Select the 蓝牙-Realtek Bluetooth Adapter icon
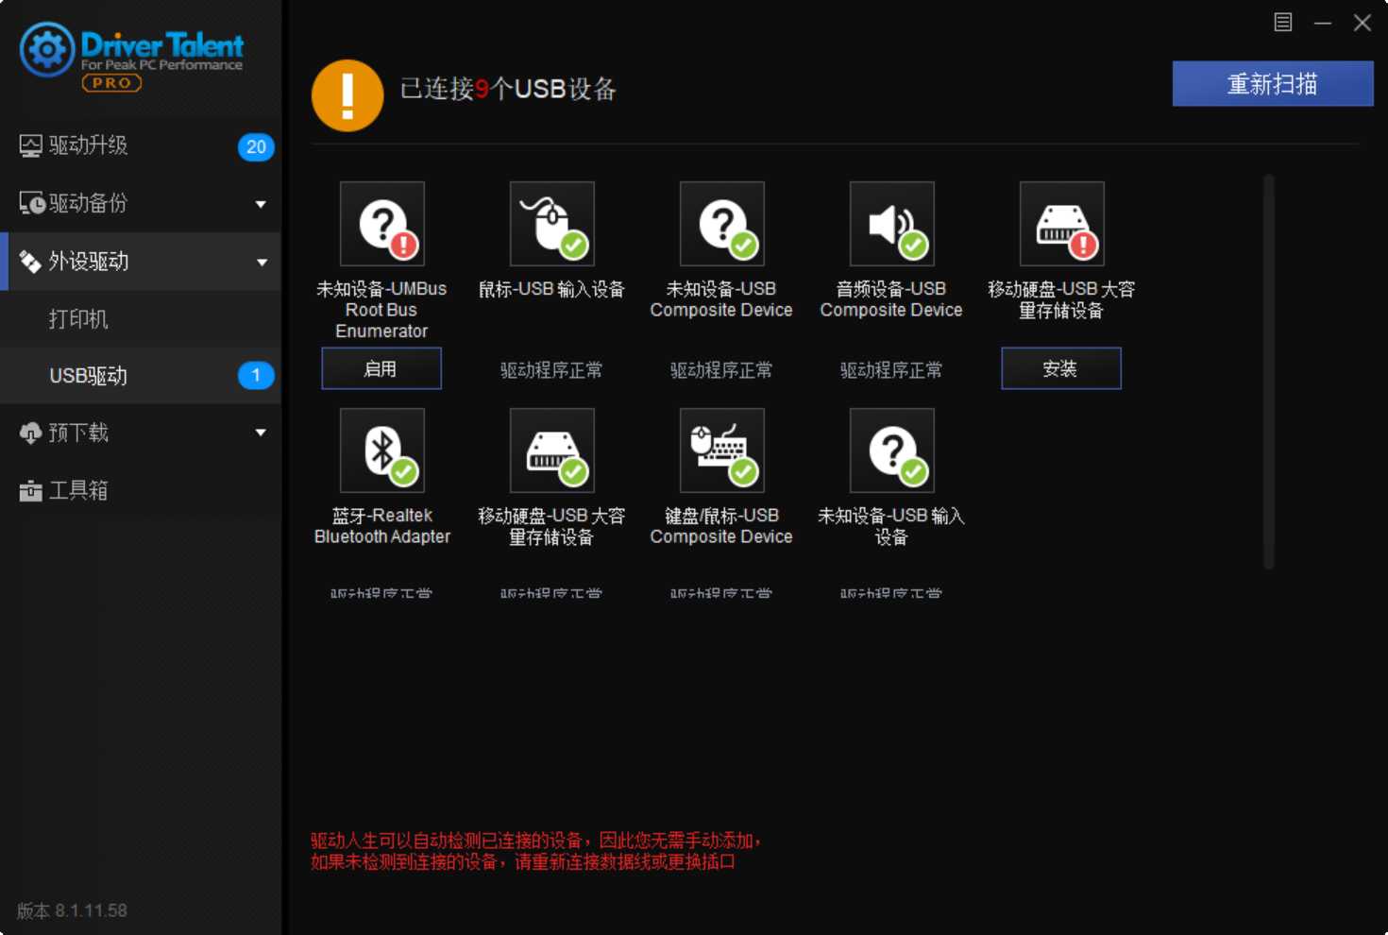Image resolution: width=1388 pixels, height=935 pixels. click(x=382, y=450)
